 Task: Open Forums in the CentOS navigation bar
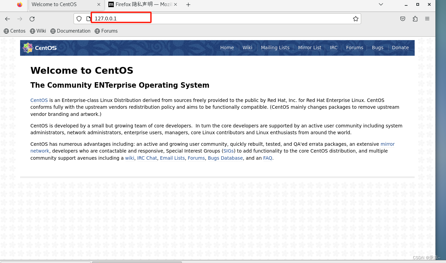[x=355, y=48]
